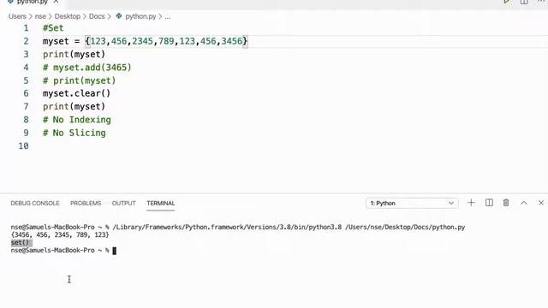Click the '# print(myset)' comment on line 5
Viewport: 548px width, 308px height.
tap(80, 80)
